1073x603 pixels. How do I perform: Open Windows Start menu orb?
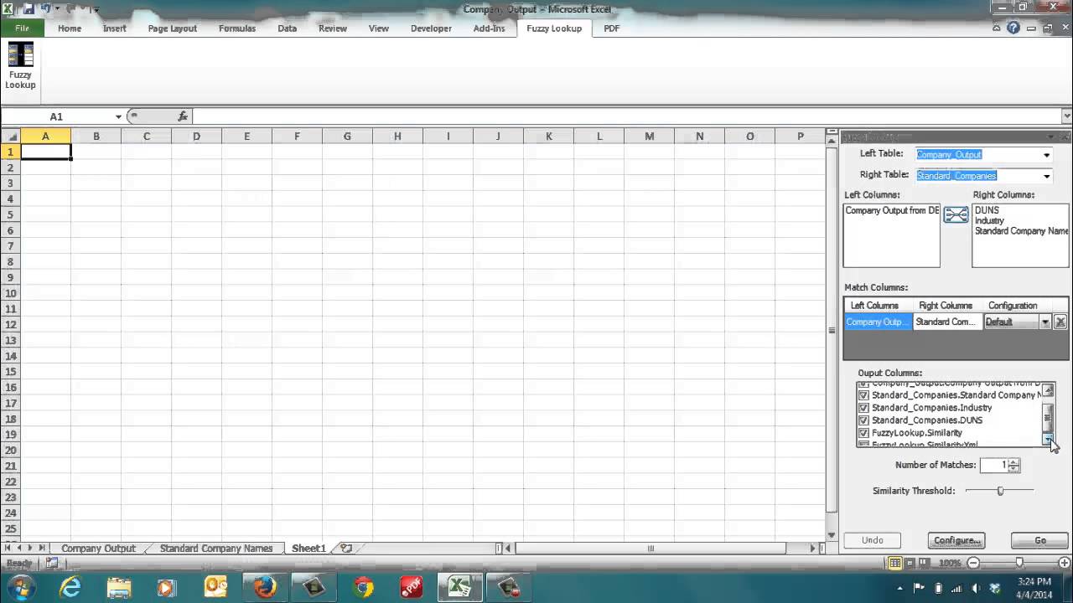tap(20, 587)
